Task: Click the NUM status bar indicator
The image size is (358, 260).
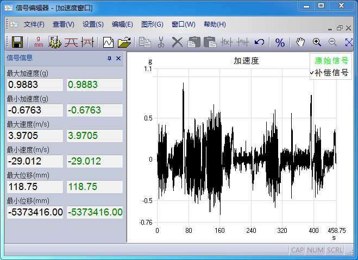Action: tap(315, 250)
